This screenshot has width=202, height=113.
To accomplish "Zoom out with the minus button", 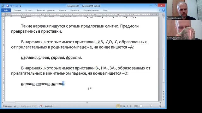I will click(141, 106).
